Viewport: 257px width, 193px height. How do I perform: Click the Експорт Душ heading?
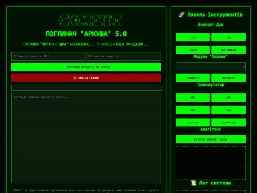[x=211, y=24]
